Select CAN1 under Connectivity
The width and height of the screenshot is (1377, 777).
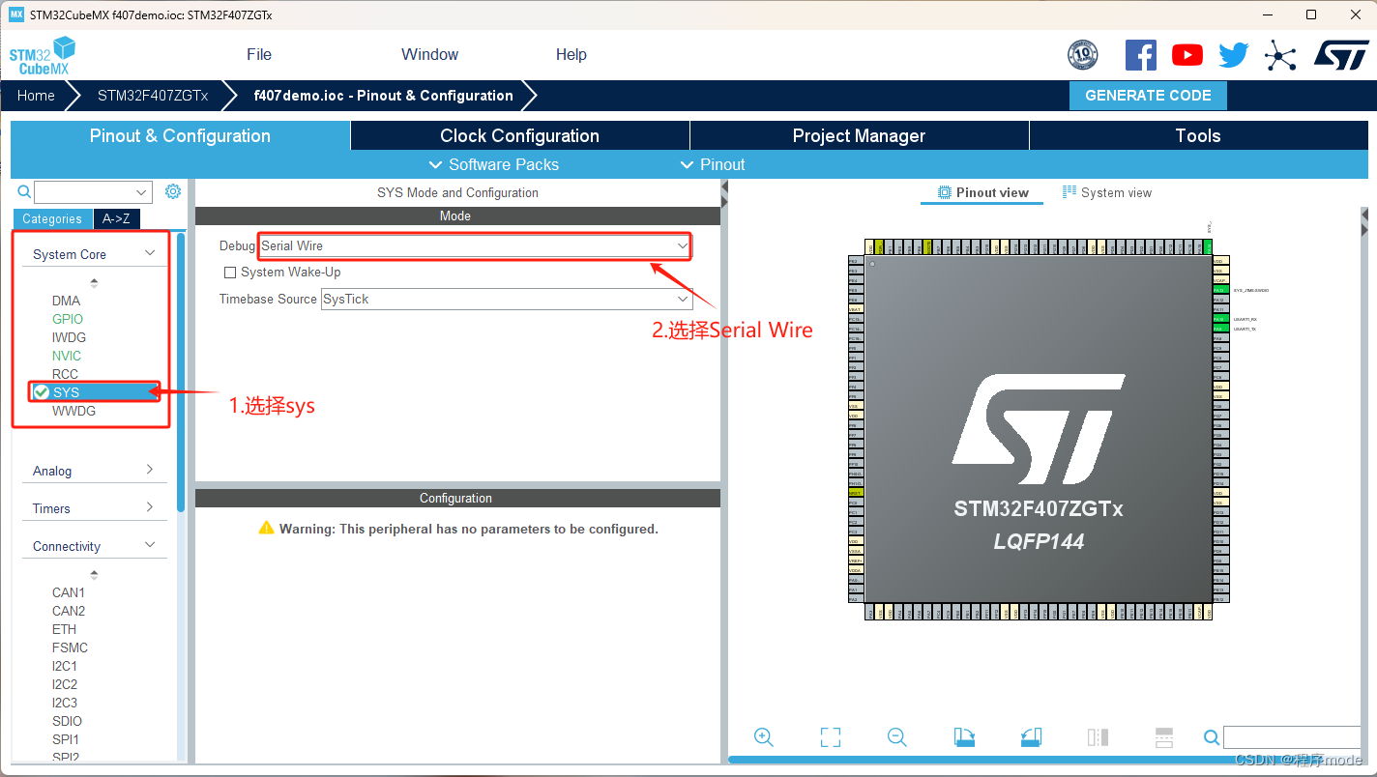[x=69, y=592]
